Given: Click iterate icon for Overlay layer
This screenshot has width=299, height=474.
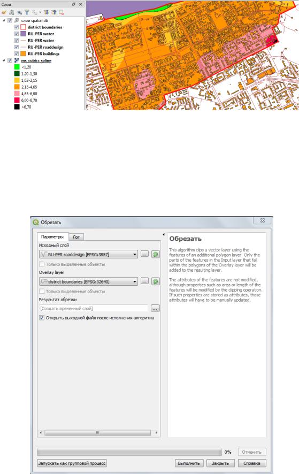Looking at the screenshot, I should [156, 281].
